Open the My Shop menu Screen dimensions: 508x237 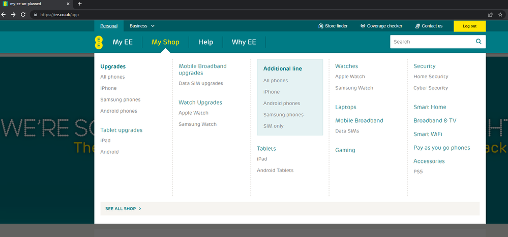pos(165,42)
